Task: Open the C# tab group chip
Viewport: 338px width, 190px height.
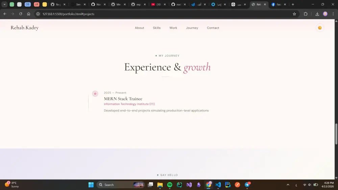Action: (37, 4)
